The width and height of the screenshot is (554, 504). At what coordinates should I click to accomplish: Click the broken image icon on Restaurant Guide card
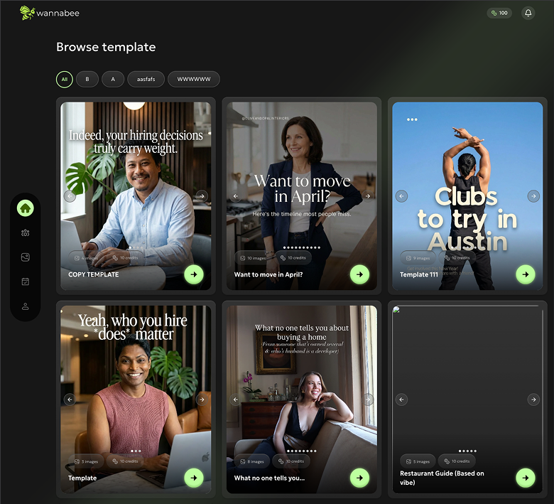396,309
